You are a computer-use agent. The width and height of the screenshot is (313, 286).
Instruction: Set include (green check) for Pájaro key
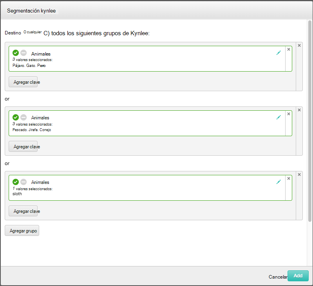coord(16,53)
